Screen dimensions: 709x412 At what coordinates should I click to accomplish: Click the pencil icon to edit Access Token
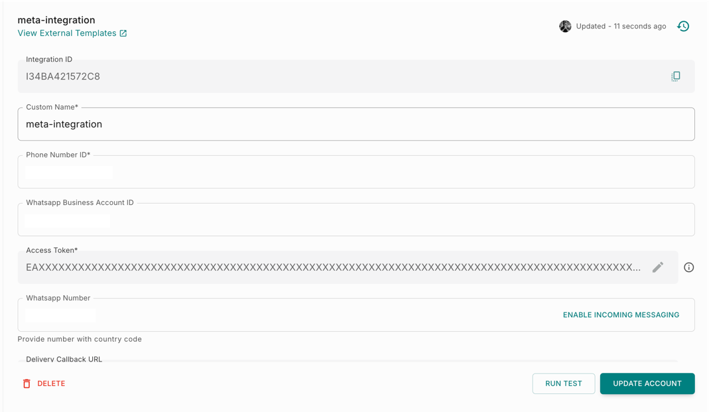657,267
